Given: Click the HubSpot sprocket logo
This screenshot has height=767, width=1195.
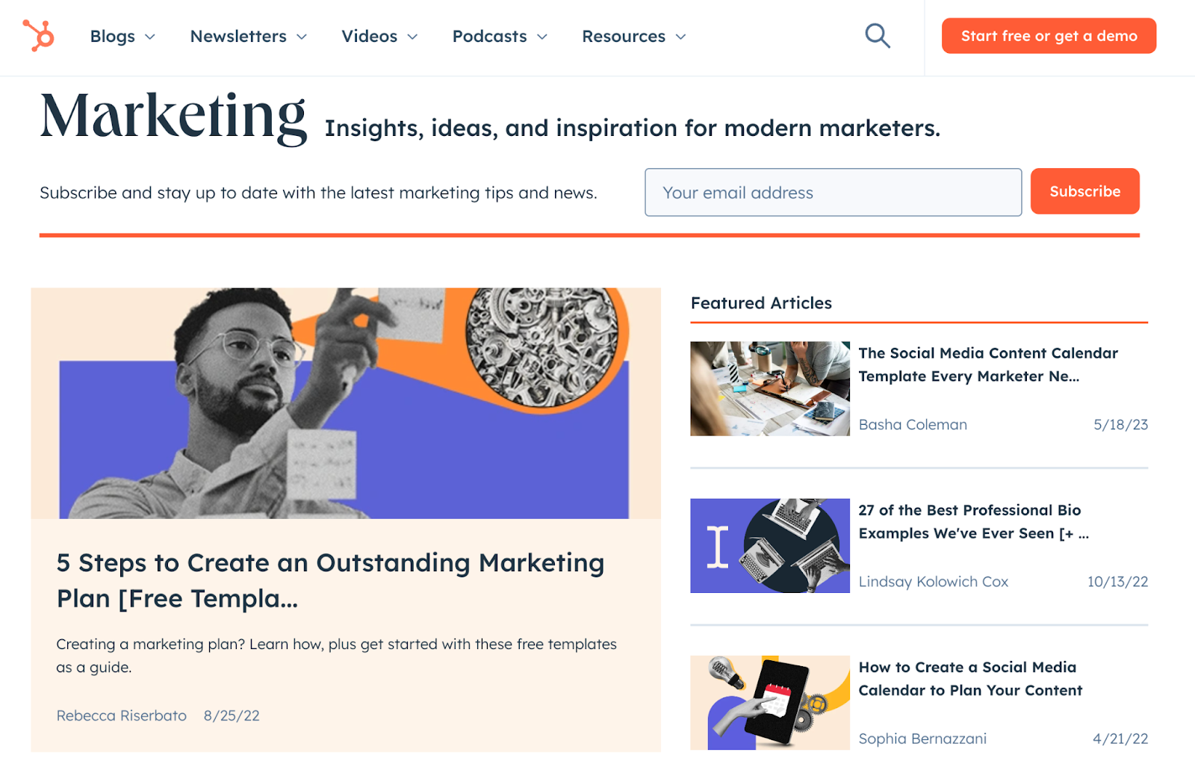Looking at the screenshot, I should click(38, 36).
